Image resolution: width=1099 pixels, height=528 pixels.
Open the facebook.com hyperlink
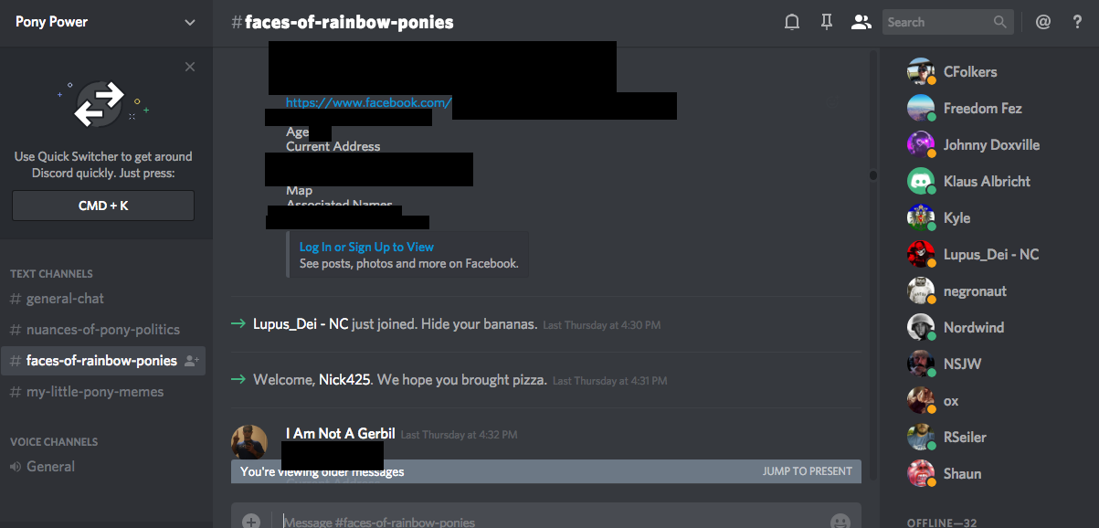point(368,103)
